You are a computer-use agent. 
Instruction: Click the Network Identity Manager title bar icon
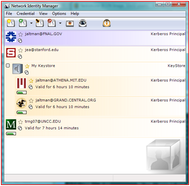tap(7, 6)
